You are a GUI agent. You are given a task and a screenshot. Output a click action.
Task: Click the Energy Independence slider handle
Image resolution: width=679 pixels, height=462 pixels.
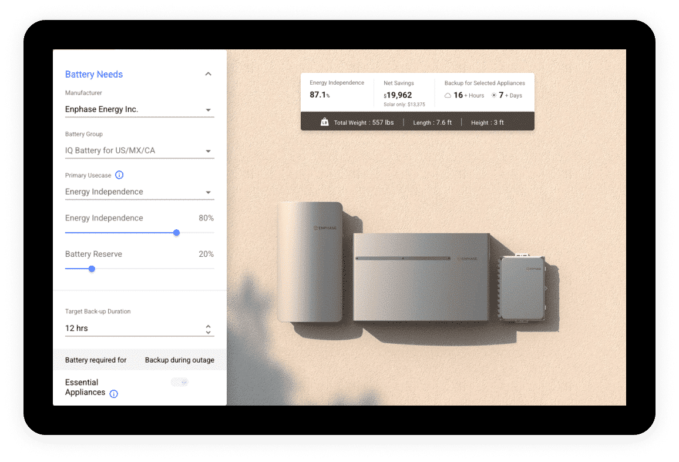tap(176, 233)
